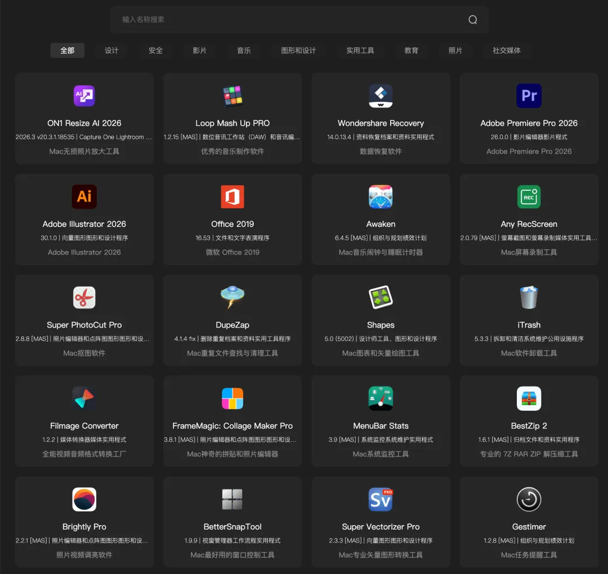The height and width of the screenshot is (574, 608).
Task: Switch to the 实用工具 tab
Action: (x=360, y=51)
